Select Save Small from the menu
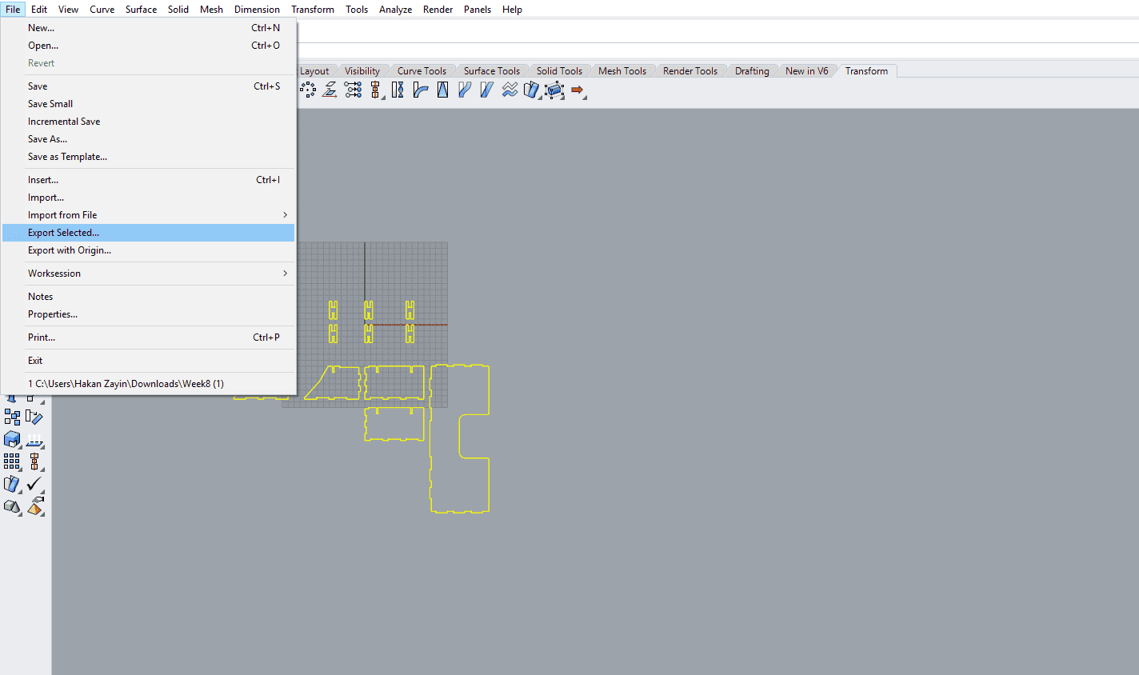The width and height of the screenshot is (1139, 675). pos(149,104)
